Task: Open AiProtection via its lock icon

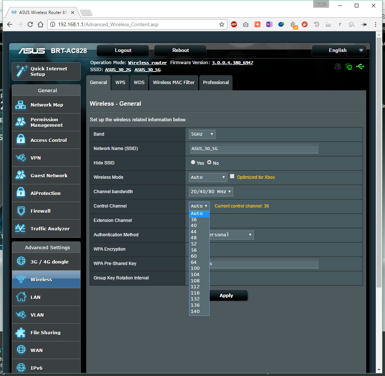Action: coord(21,193)
